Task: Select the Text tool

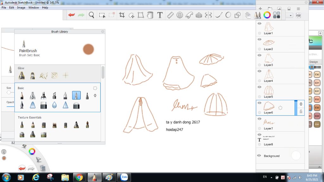Action: 160,15
